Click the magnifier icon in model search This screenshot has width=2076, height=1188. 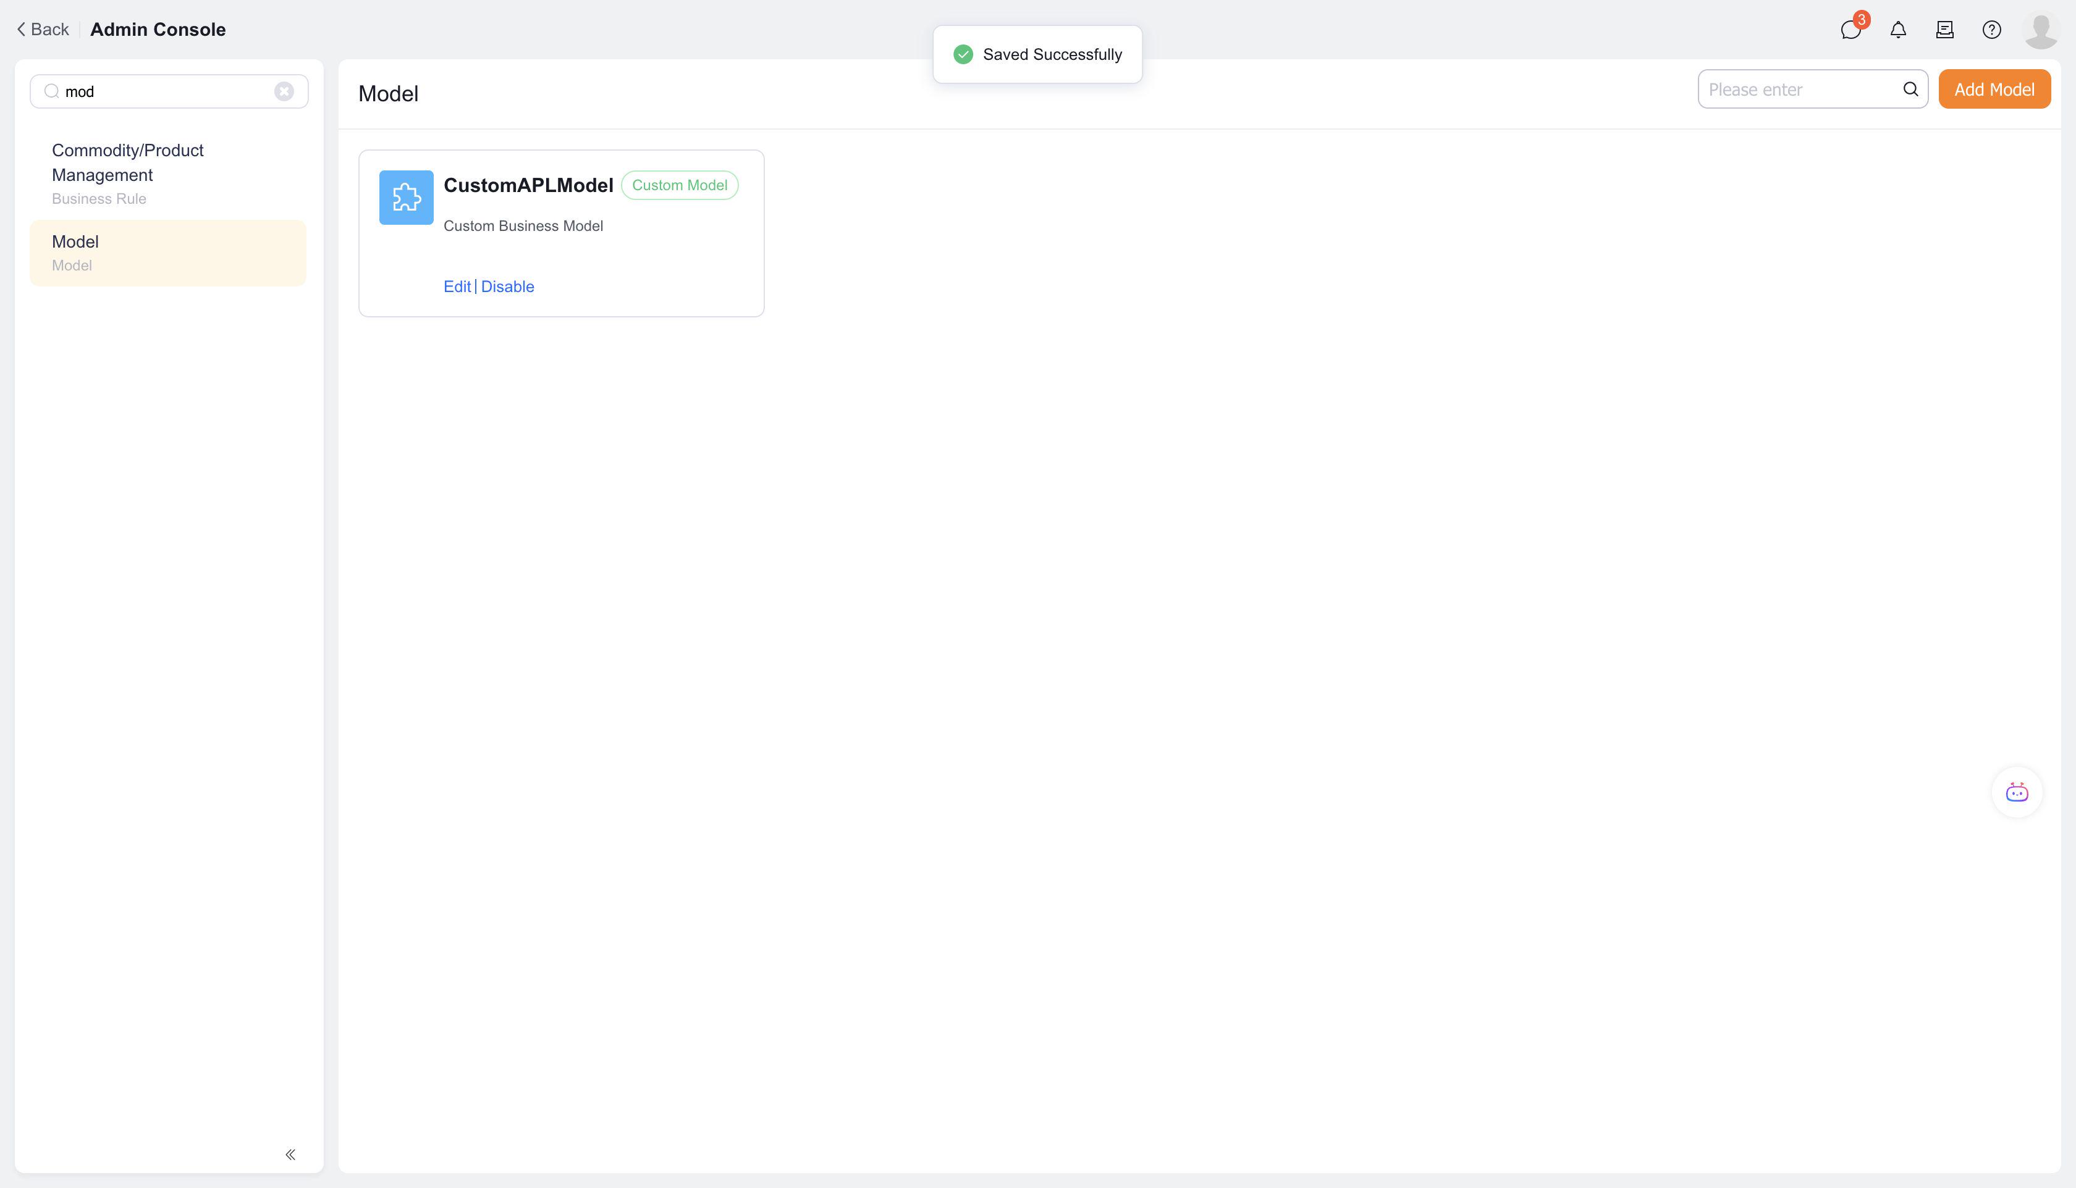coord(1910,89)
